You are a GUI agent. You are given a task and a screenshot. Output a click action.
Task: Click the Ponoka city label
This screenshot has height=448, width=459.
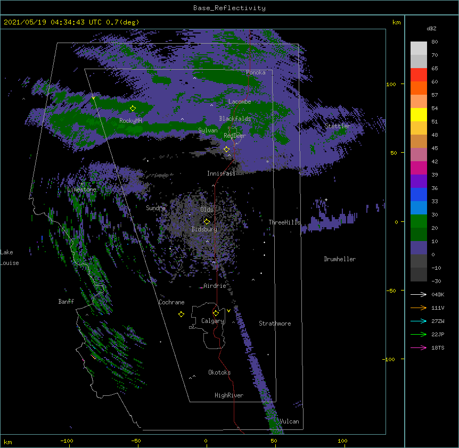256,72
